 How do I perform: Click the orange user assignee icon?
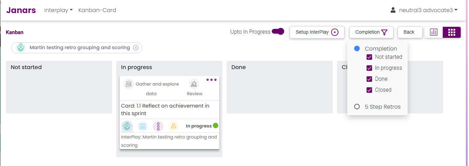point(174,126)
